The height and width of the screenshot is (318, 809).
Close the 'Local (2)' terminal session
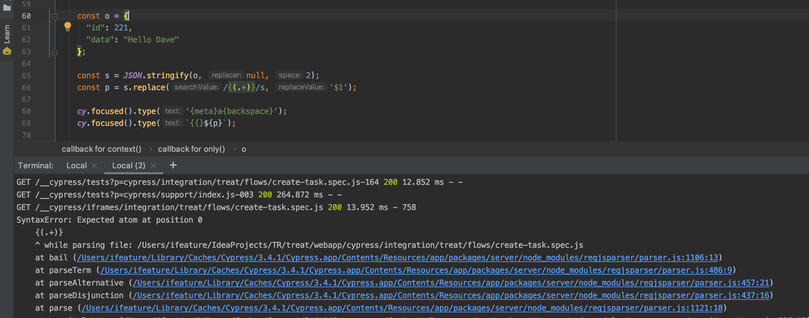pos(153,165)
